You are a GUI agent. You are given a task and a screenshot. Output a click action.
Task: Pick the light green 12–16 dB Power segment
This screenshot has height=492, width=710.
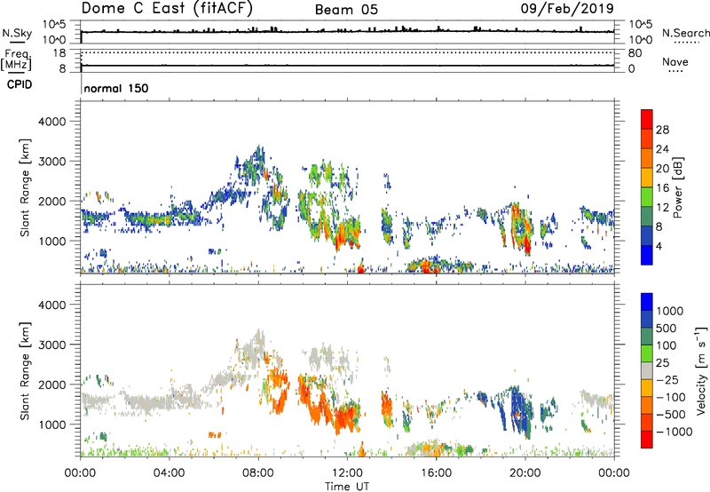coord(647,196)
